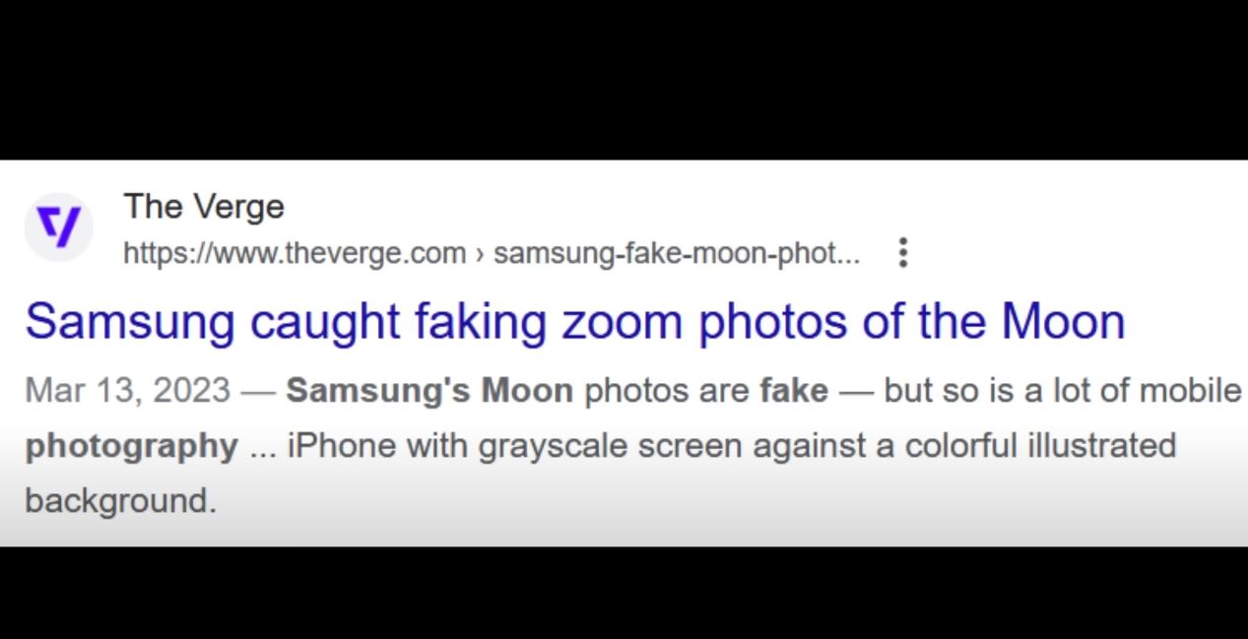This screenshot has height=639, width=1248.
Task: Select the Mar 13, 2023 date text
Action: (127, 391)
